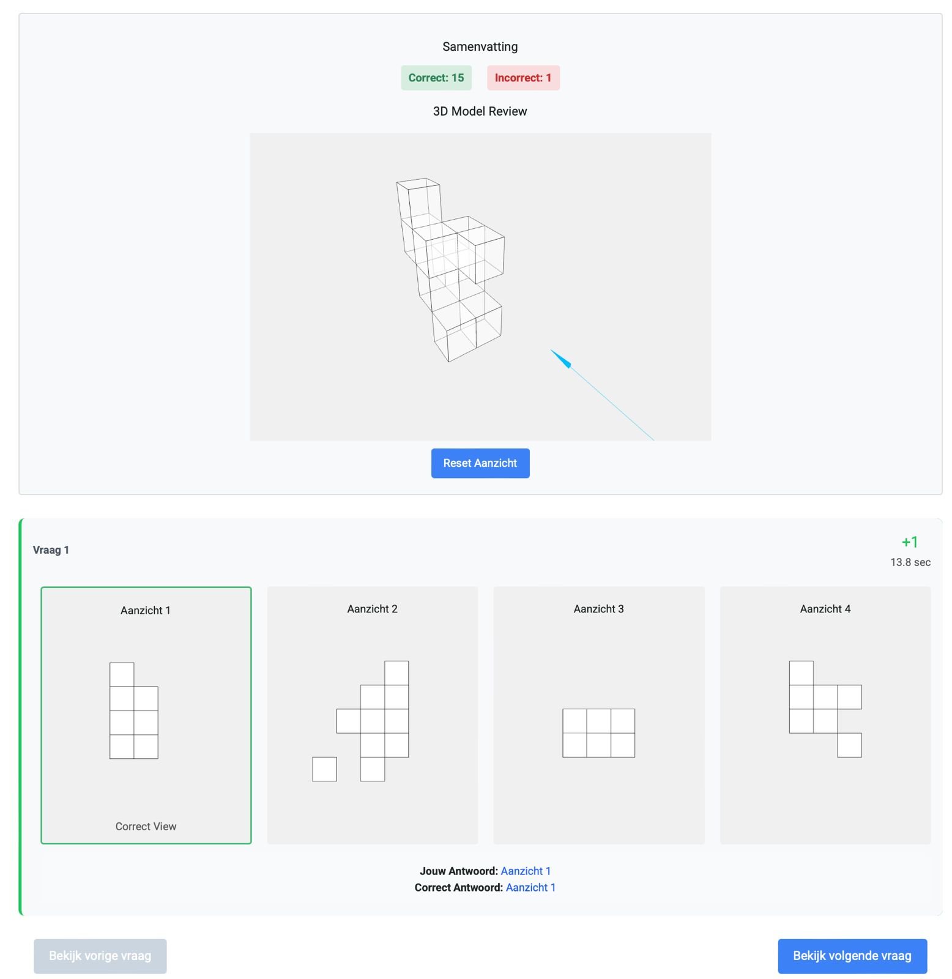This screenshot has height=979, width=952.
Task: Click the Aanzicht 3 grid drawing
Action: click(598, 733)
